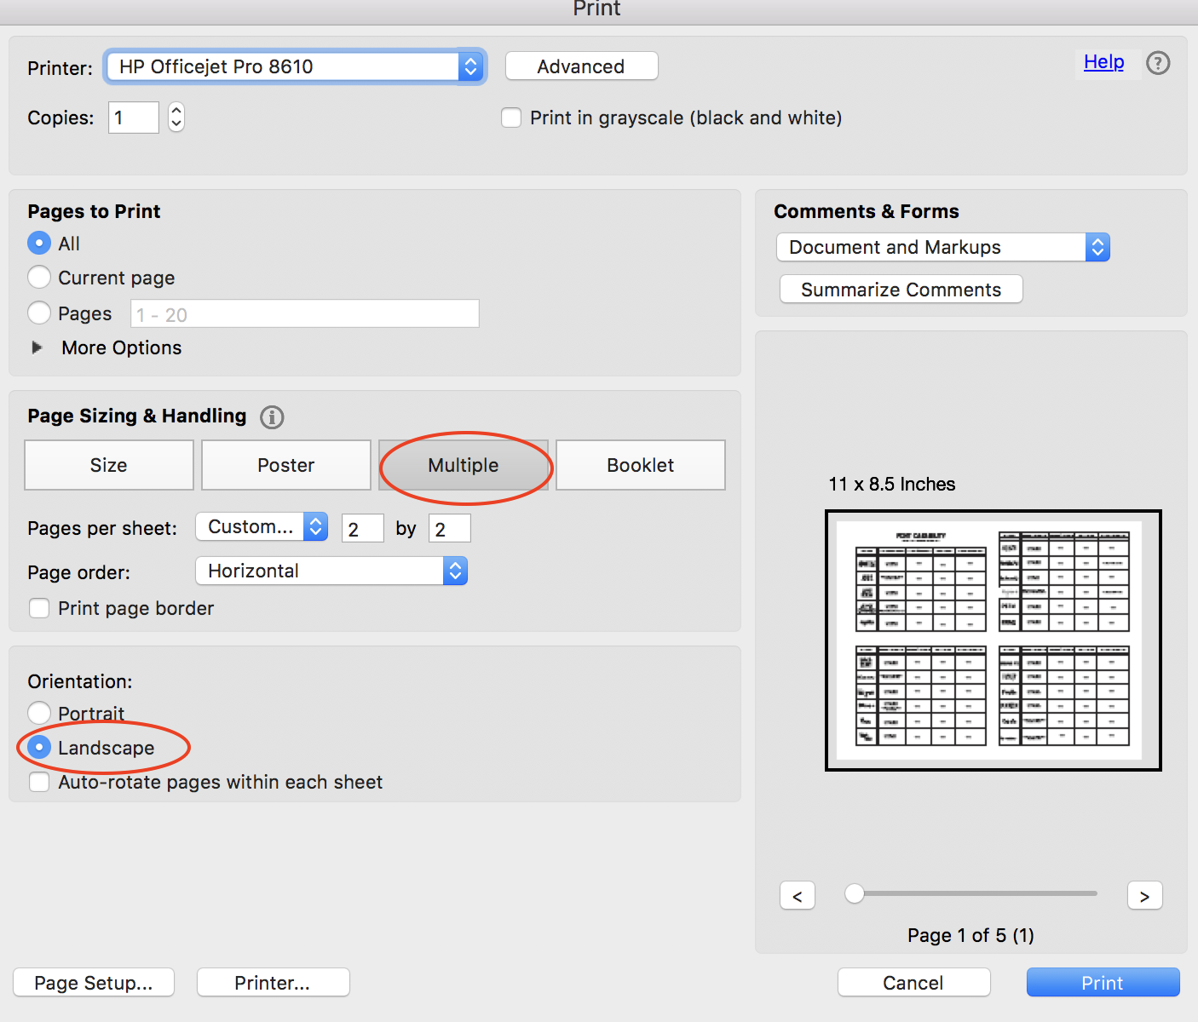This screenshot has height=1022, width=1198.
Task: Open Pages per sheet Custom dropdown
Action: (262, 527)
